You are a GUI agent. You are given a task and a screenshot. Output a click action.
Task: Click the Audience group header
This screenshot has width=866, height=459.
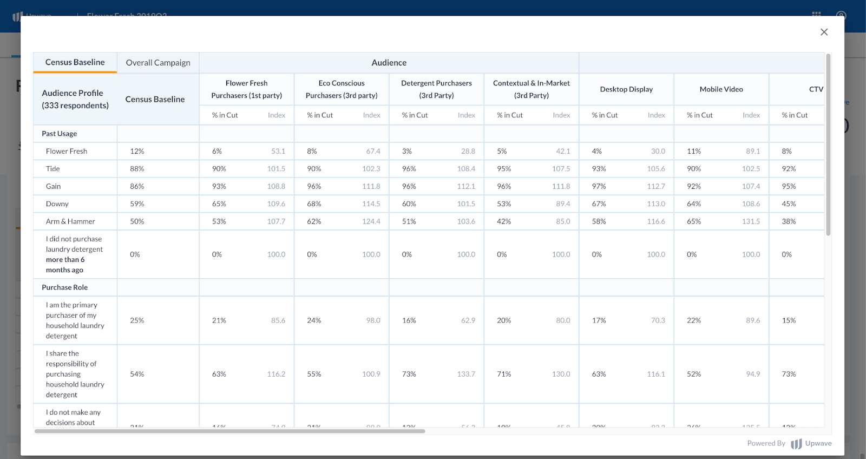(x=389, y=63)
